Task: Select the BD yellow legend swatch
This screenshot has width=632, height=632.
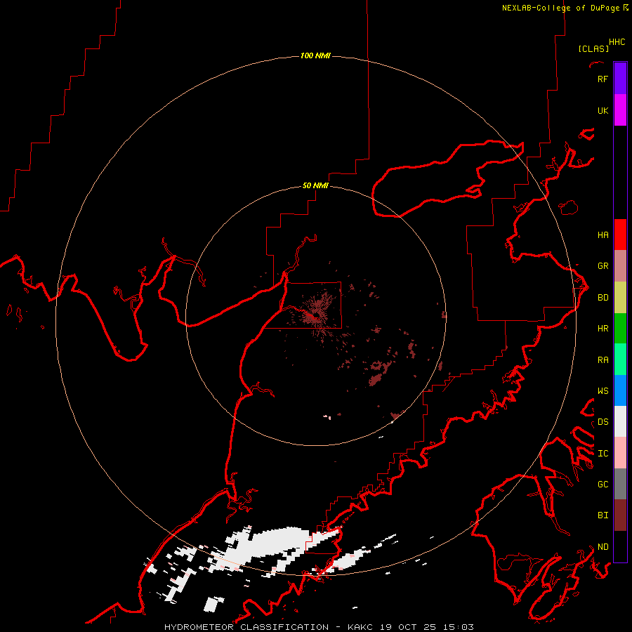Action: 620,298
